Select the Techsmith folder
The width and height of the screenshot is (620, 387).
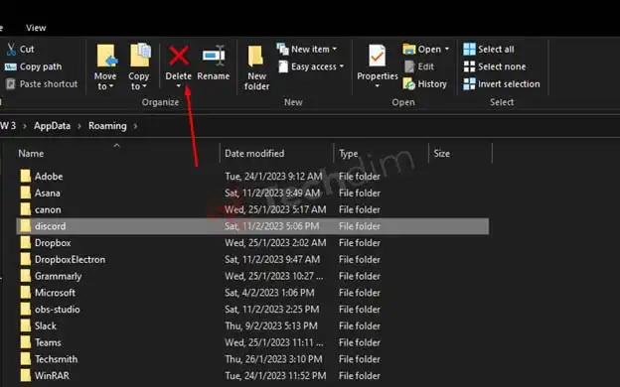coord(57,359)
